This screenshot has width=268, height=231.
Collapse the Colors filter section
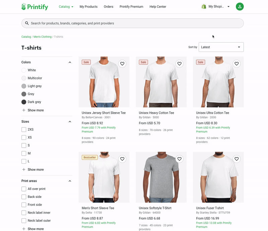pos(70,62)
